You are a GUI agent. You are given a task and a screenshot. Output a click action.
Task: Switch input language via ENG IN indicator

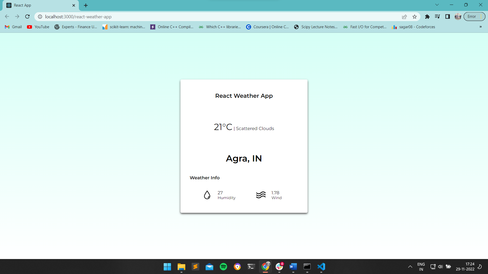coord(421,266)
